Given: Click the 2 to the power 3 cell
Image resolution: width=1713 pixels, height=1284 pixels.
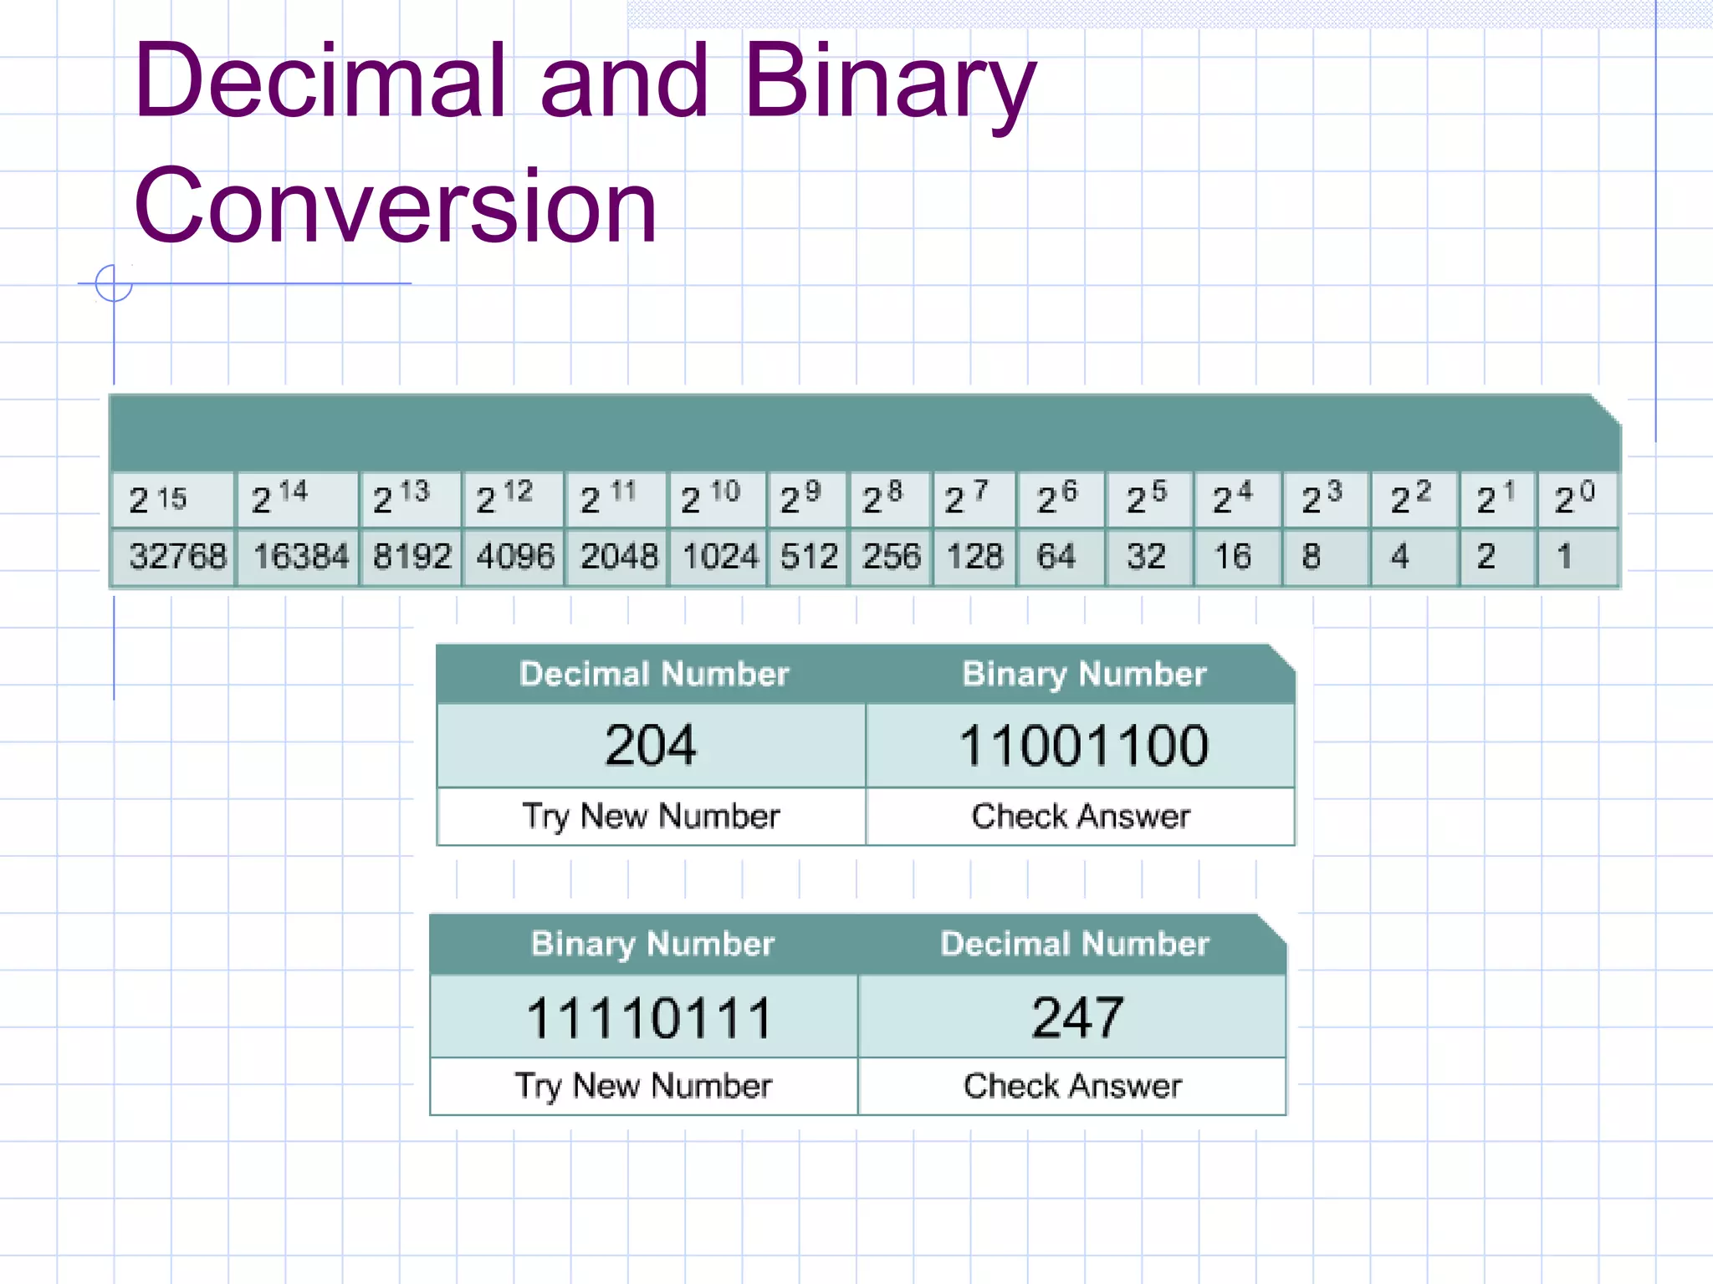Looking at the screenshot, I should pyautogui.click(x=1327, y=500).
